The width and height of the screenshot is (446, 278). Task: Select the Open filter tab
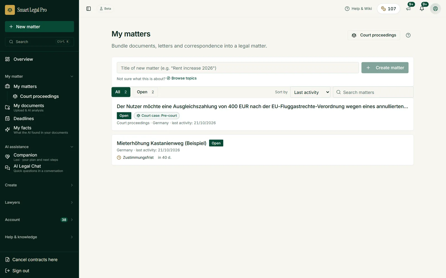[145, 92]
